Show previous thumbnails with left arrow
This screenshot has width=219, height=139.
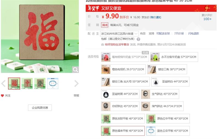click(x=3, y=84)
